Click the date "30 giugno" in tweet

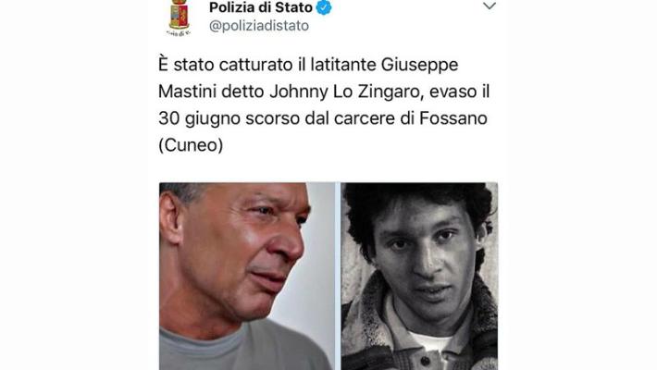pyautogui.click(x=200, y=118)
